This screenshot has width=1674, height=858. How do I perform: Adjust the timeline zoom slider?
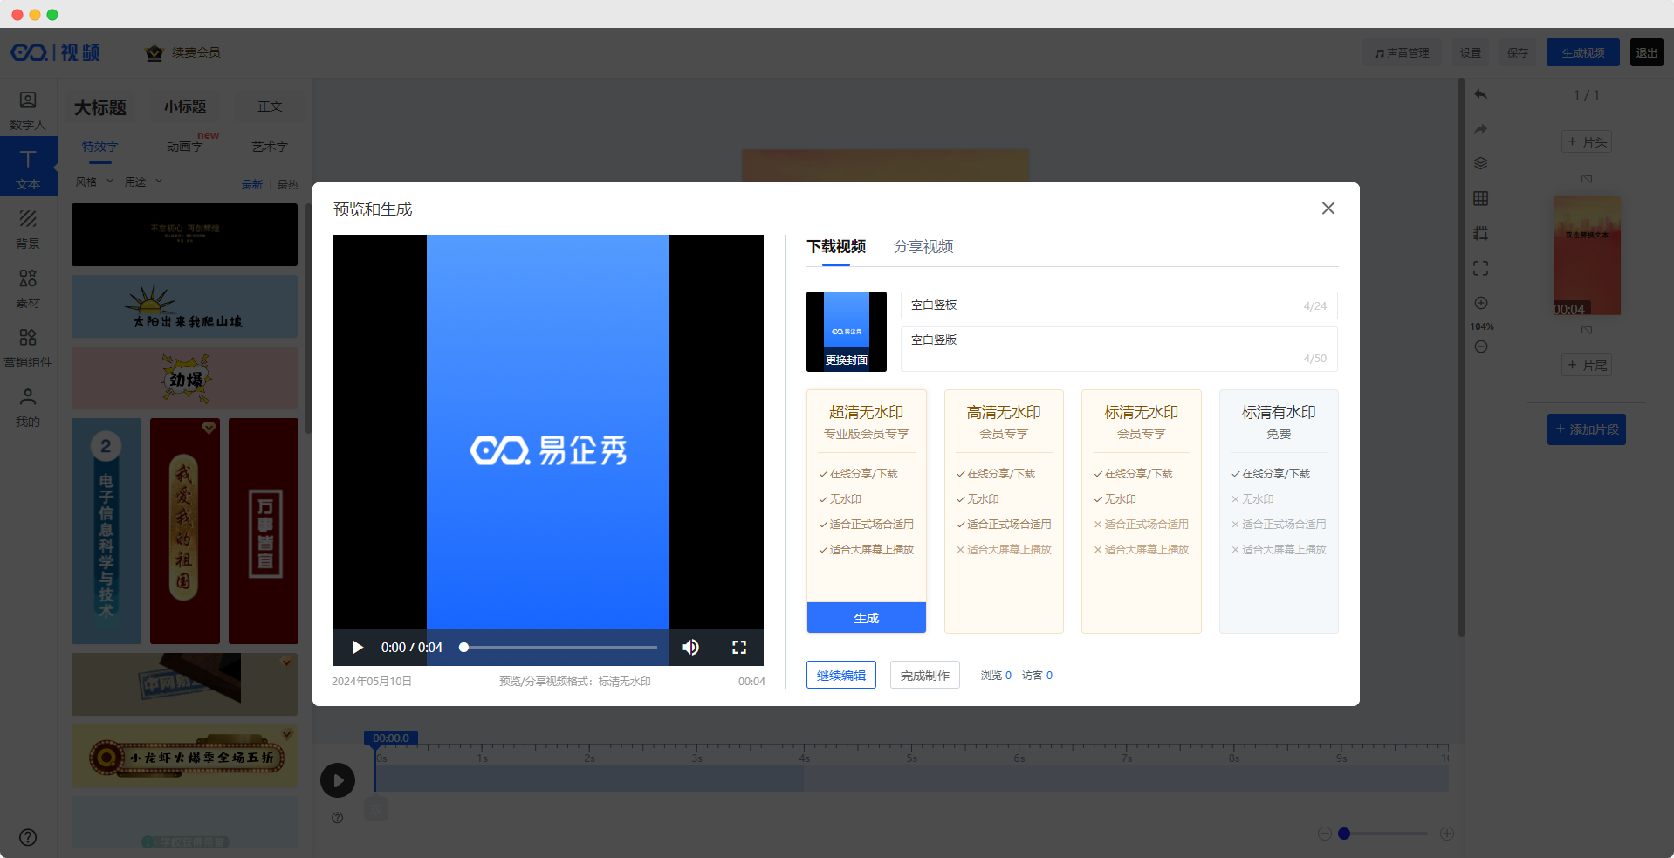pos(1385,834)
